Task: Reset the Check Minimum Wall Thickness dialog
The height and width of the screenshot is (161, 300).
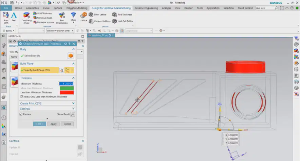Action: click(x=65, y=44)
